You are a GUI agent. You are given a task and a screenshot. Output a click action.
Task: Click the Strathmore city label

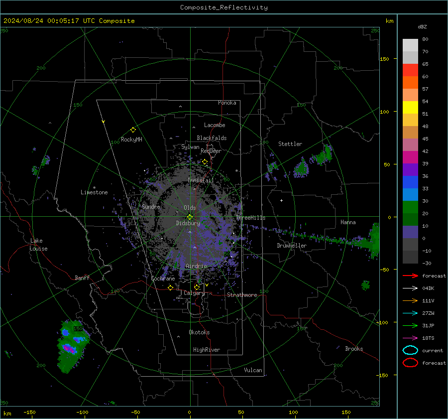pos(242,295)
